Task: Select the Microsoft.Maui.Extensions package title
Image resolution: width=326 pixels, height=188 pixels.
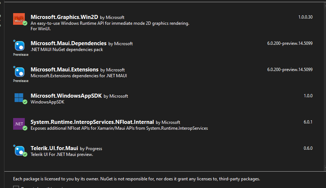Action: (65, 70)
